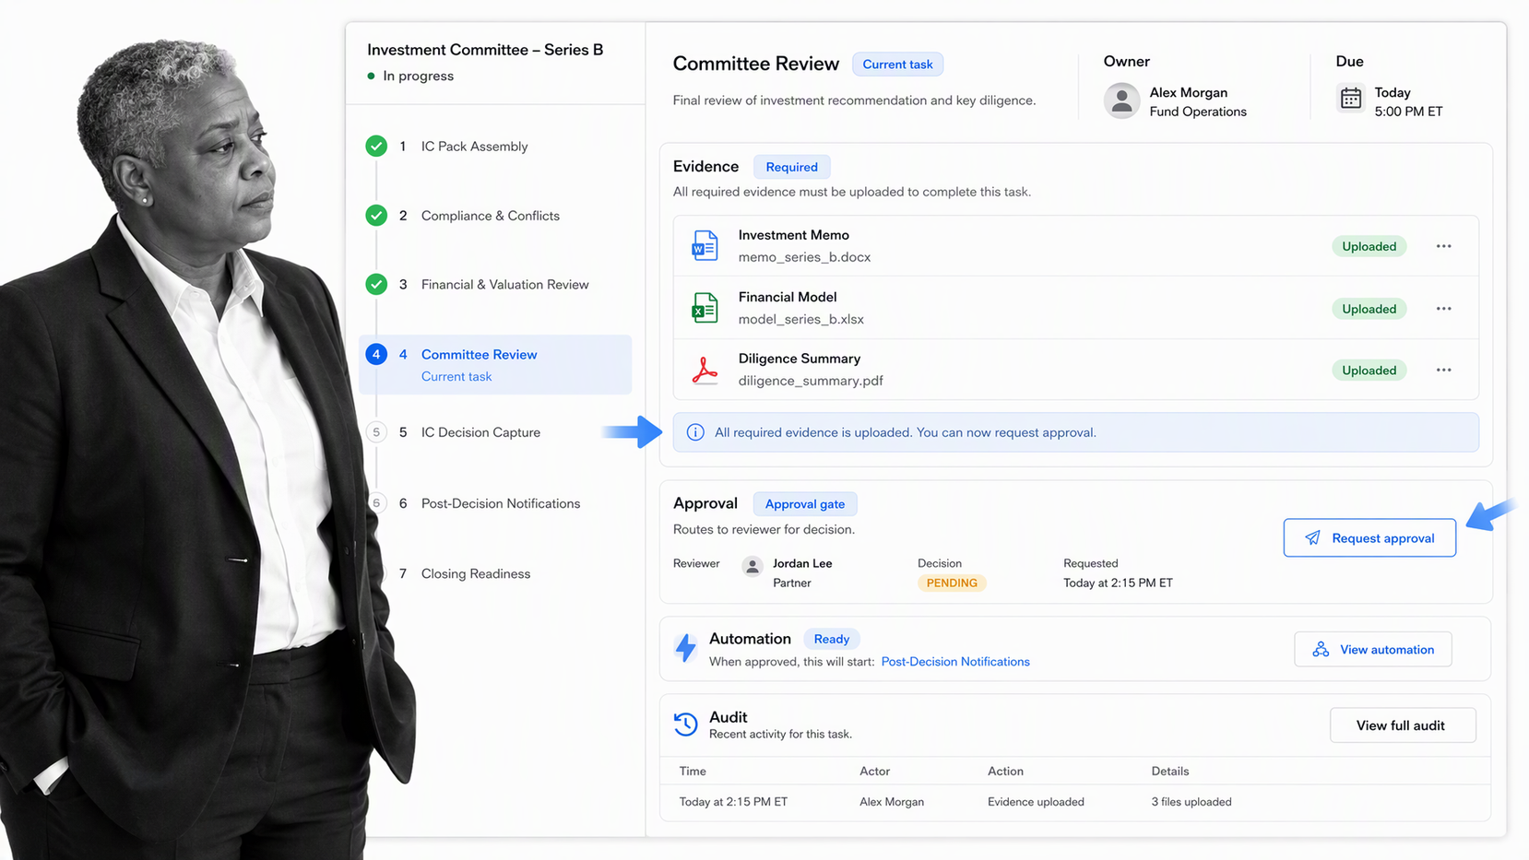Click the Request approval button
The width and height of the screenshot is (1529, 860).
click(x=1369, y=538)
